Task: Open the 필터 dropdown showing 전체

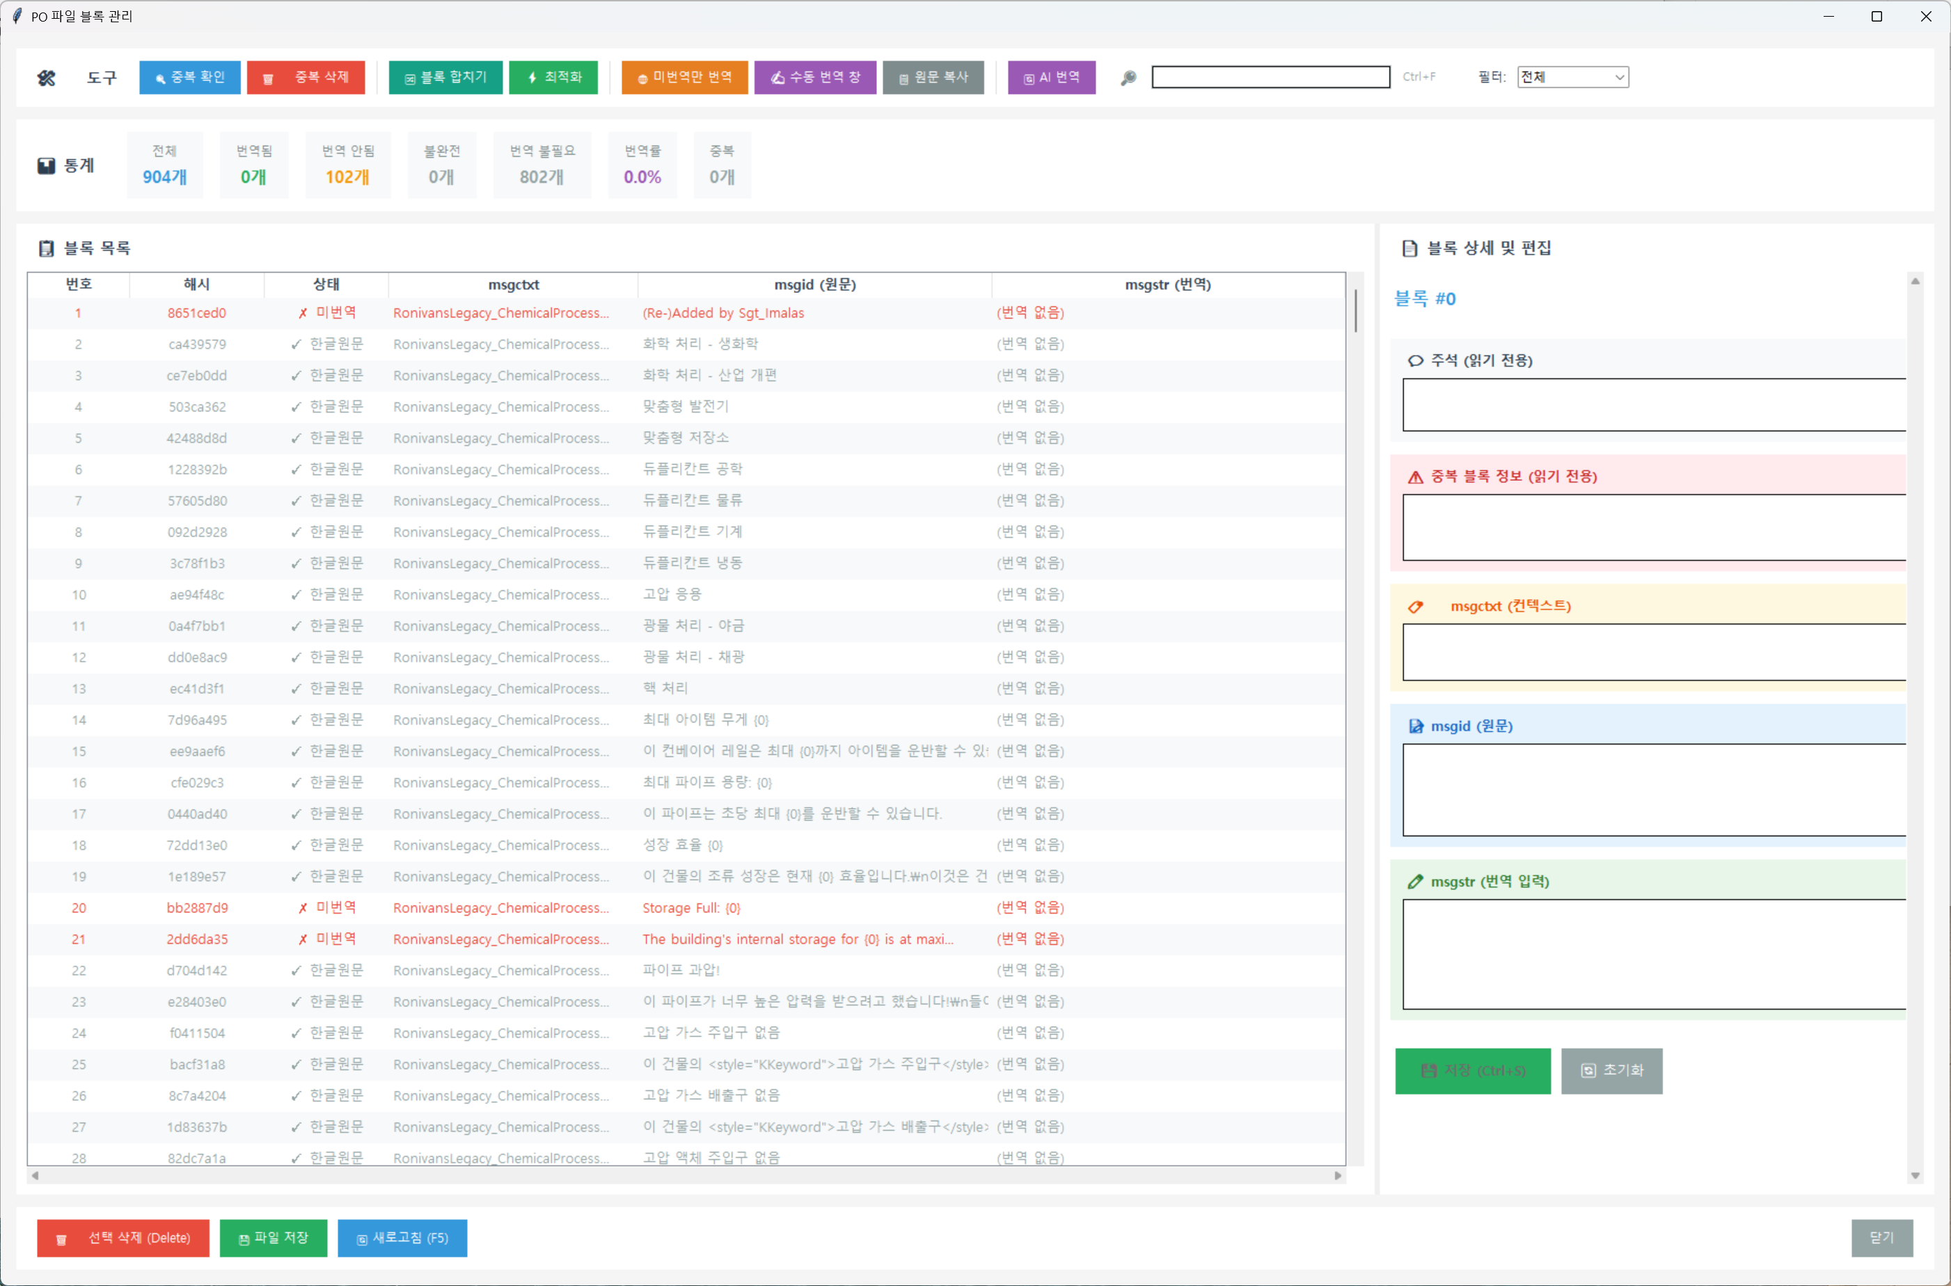Action: 1572,77
